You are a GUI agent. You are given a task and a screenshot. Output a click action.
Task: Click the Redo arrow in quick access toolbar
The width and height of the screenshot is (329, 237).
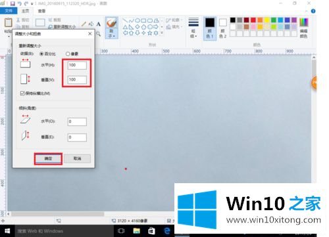click(x=26, y=3)
